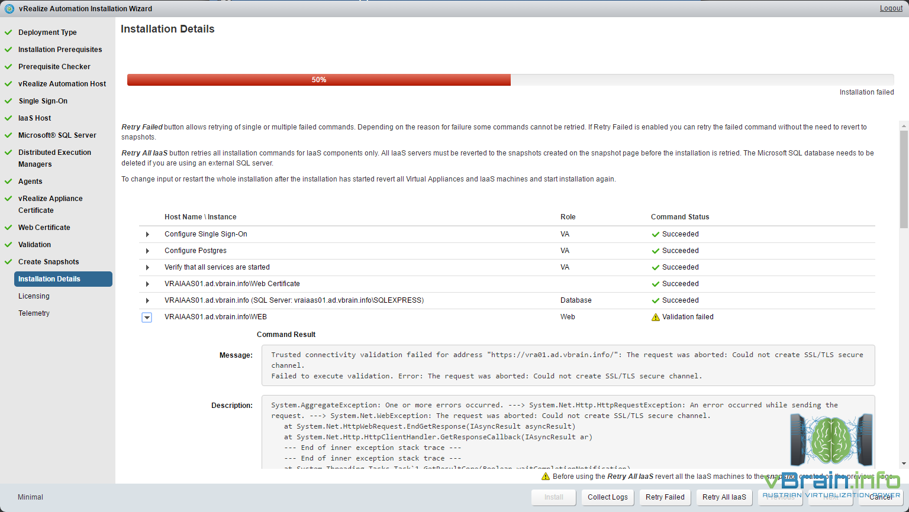The width and height of the screenshot is (909, 512).
Task: Click the Succeeded check icon for Database row
Action: point(655,301)
